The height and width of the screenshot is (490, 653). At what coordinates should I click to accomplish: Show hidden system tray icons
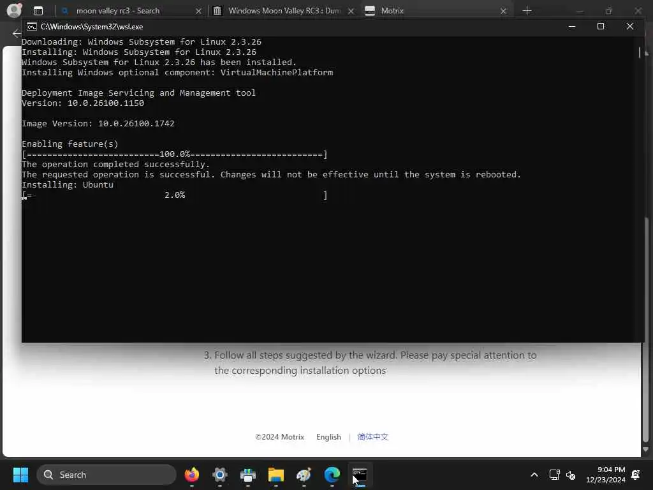(x=534, y=475)
